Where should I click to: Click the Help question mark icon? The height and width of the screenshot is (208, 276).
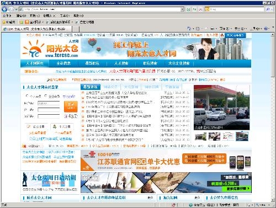(266, 29)
